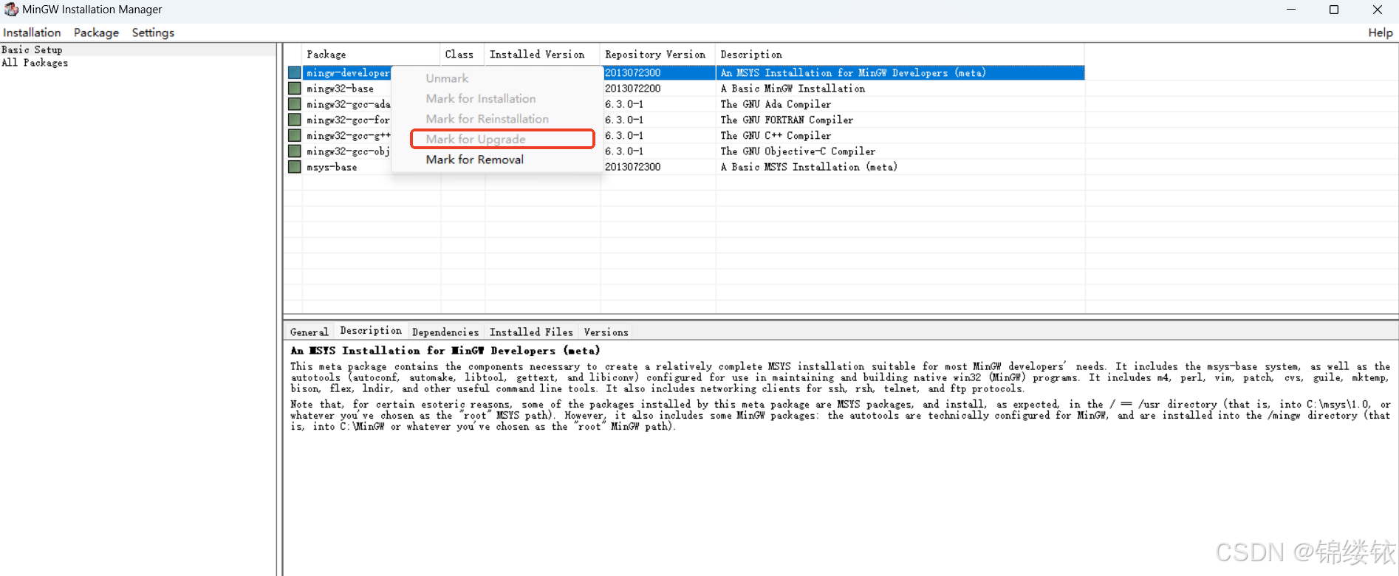Screen dimensions: 1399x576
Task: Select the mingw32-base package name
Action: (x=340, y=89)
